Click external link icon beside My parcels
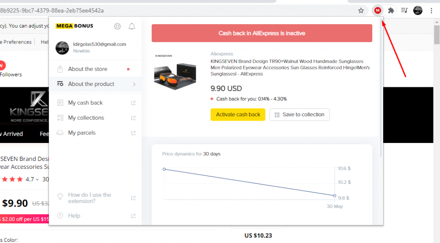 (x=133, y=133)
